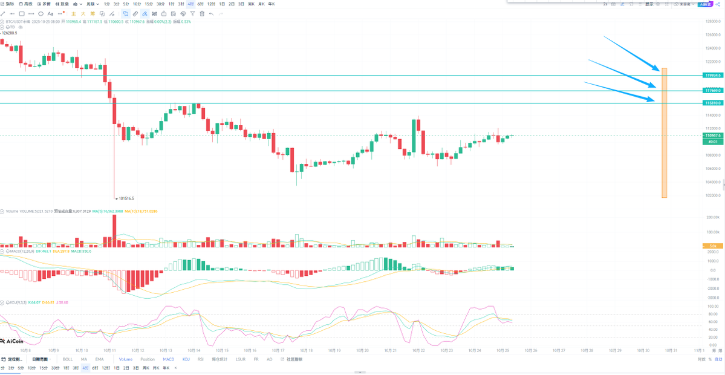
Task: Click the 2s refresh interval button
Action: tap(605, 4)
